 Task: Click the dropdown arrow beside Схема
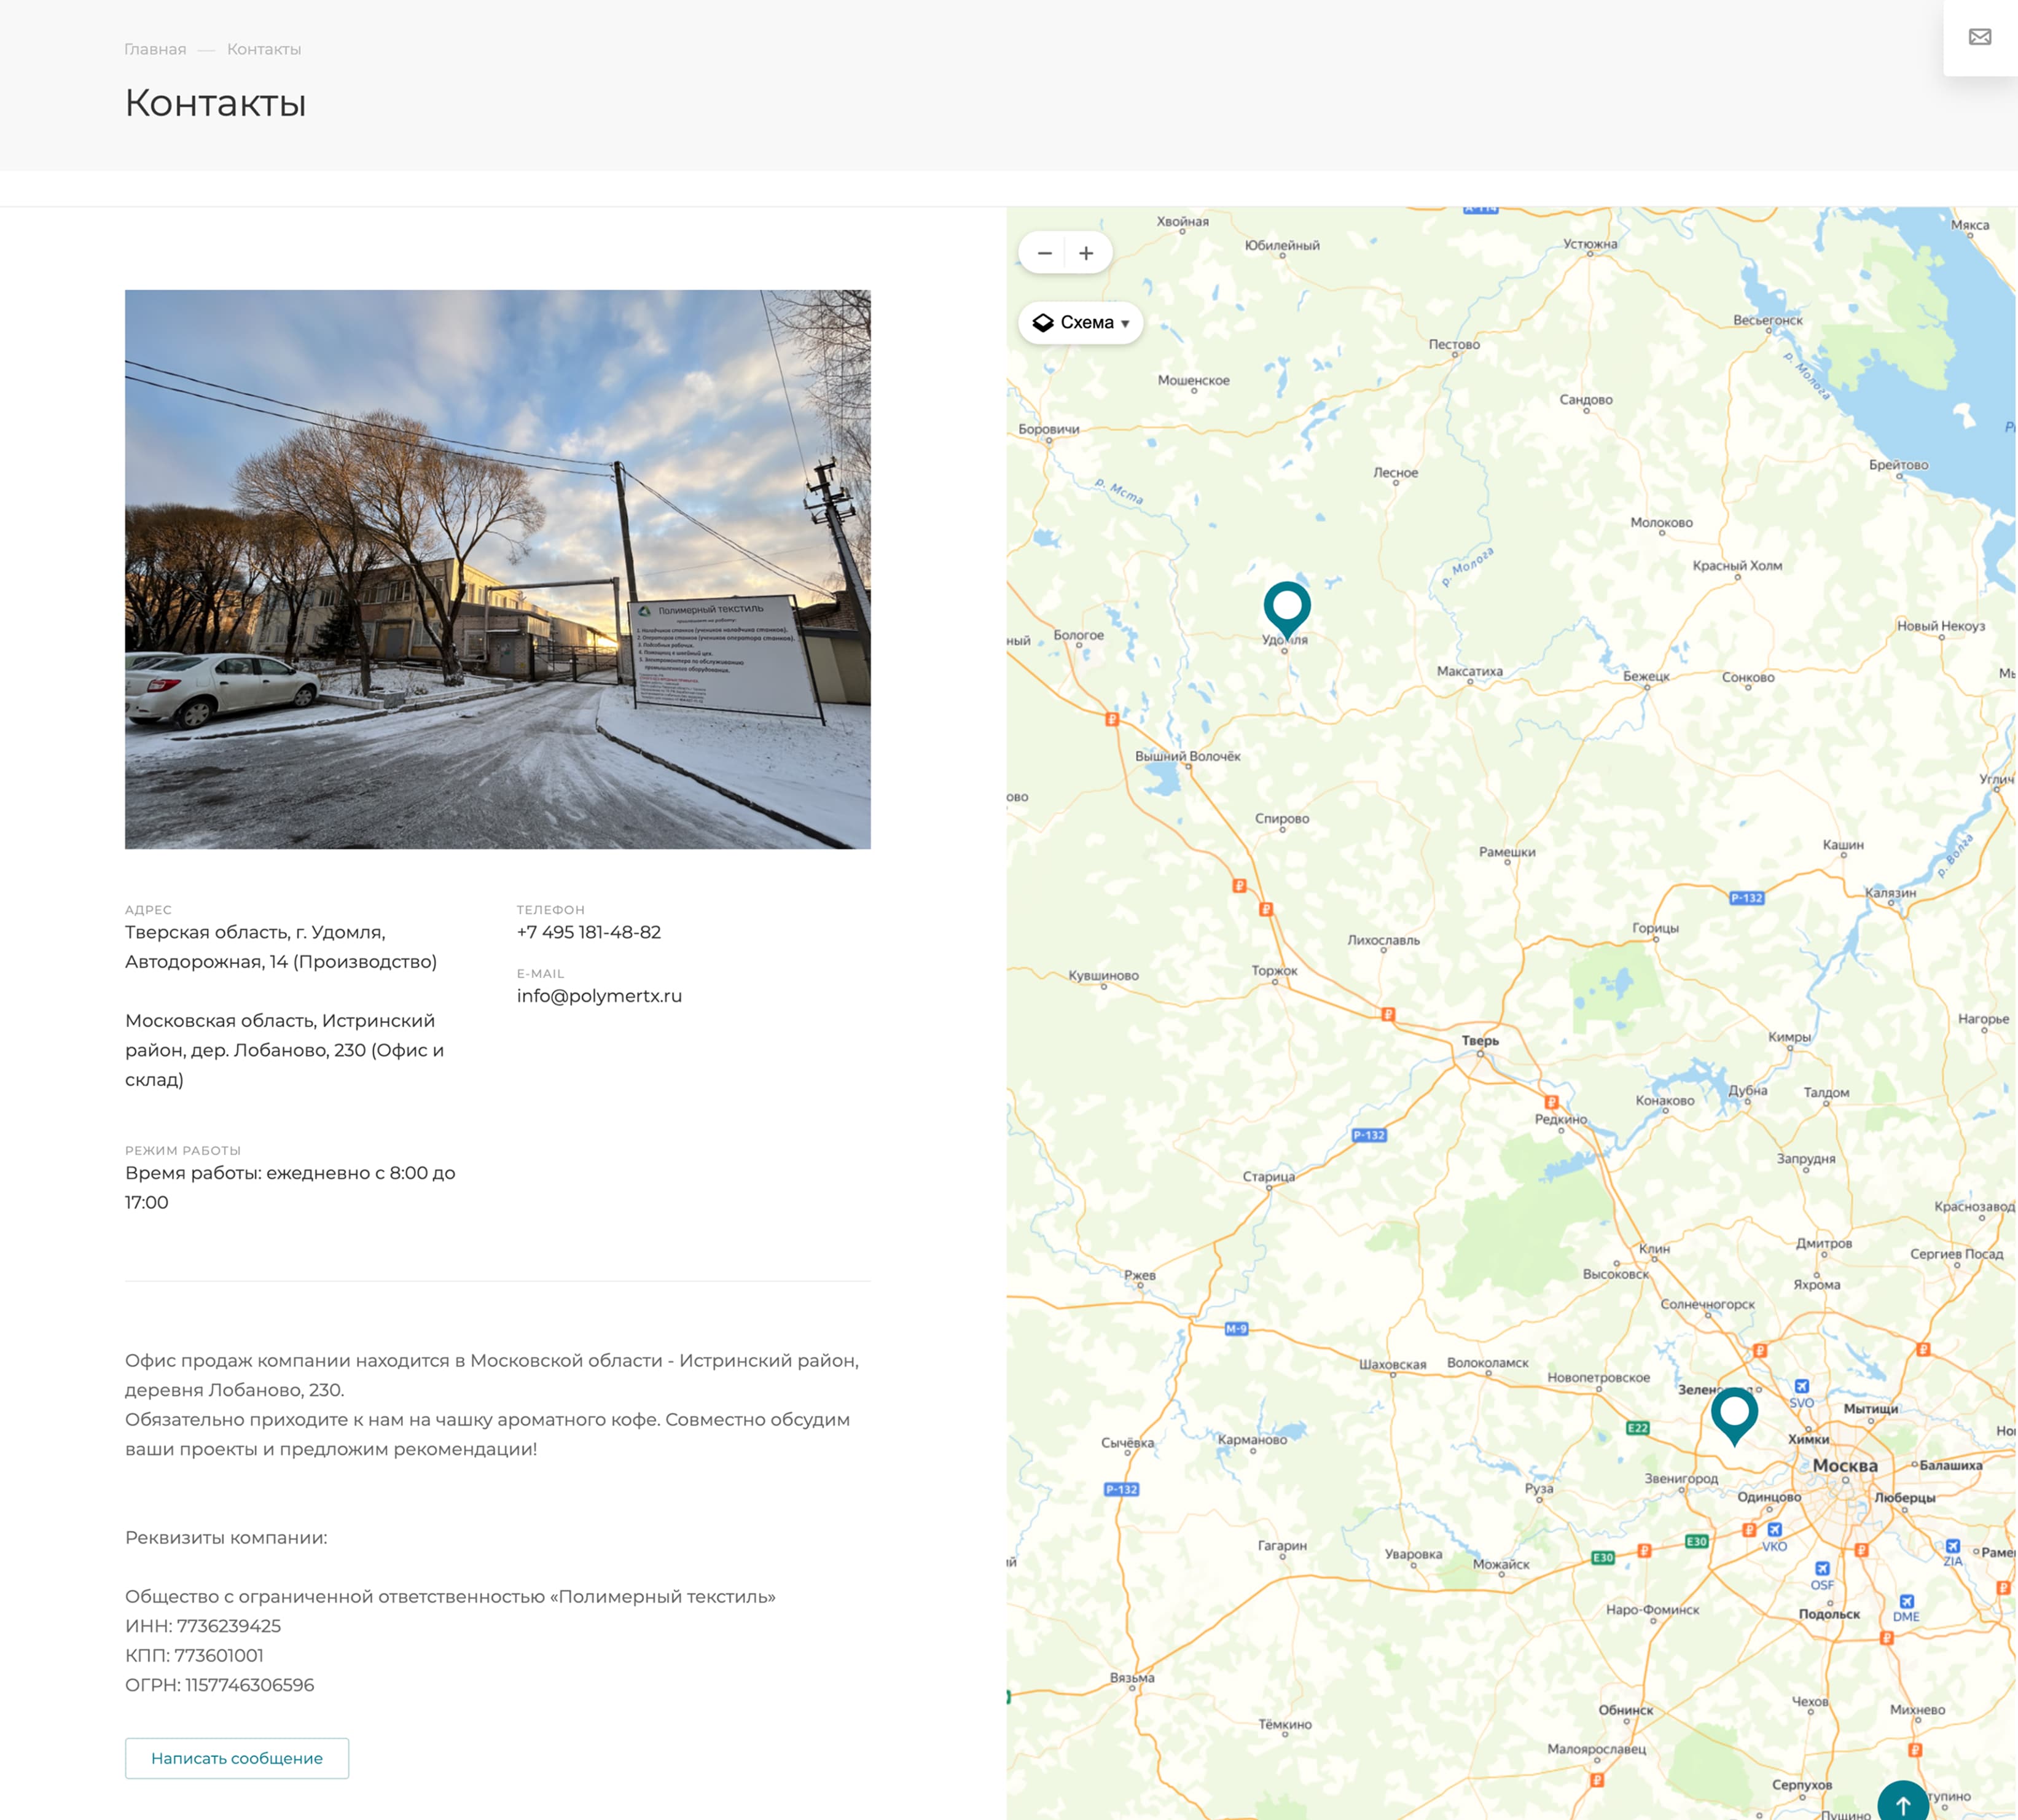pos(1125,323)
